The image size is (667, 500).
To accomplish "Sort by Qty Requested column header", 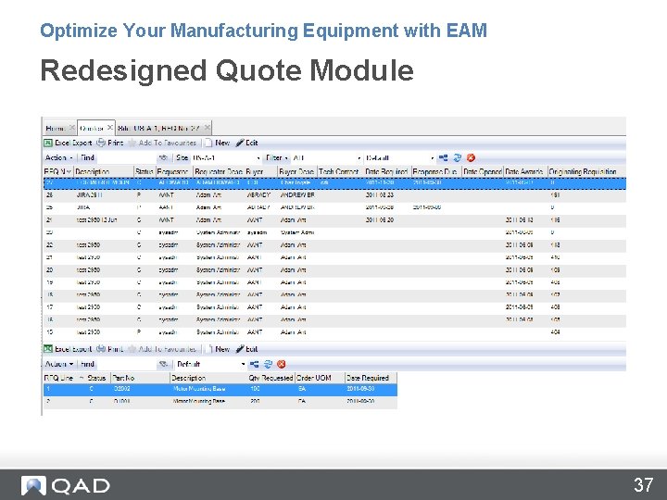I will (271, 378).
